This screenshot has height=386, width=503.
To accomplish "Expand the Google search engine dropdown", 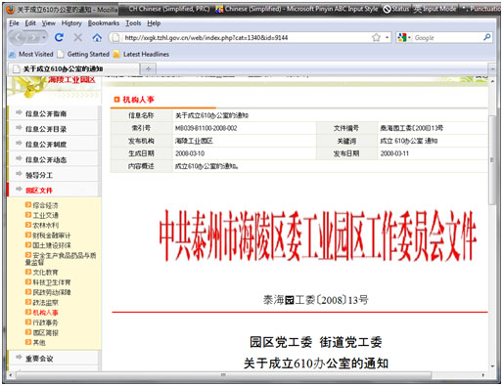I will pos(404,37).
